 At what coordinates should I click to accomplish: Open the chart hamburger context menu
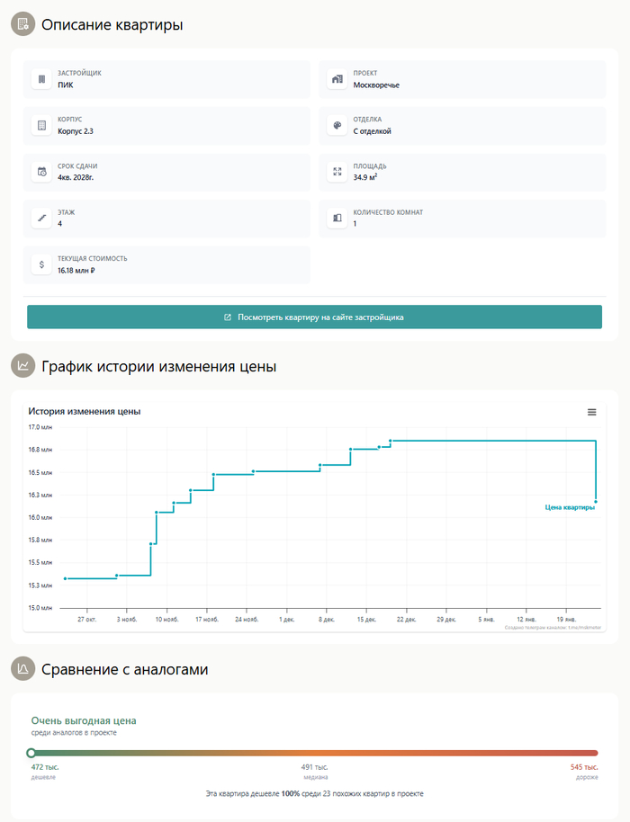pos(591,412)
